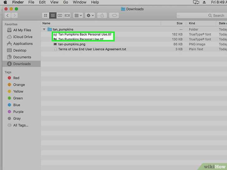Click the 182 KB size value
The image size is (227, 170).
pos(177,34)
